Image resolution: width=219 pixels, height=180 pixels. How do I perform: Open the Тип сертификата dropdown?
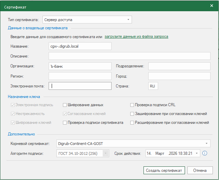tap(87, 20)
